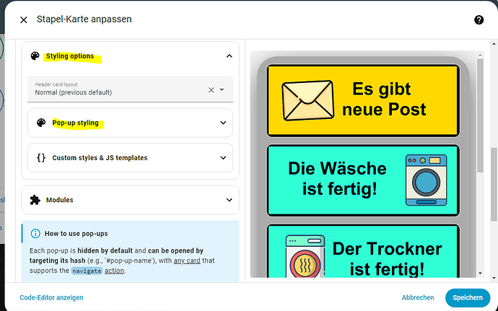Click the palette icon beside Pop-up styling
The image size is (498, 311).
coord(41,123)
